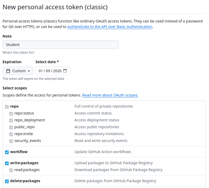Click the repo:status checkbox

pyautogui.click(x=11, y=113)
